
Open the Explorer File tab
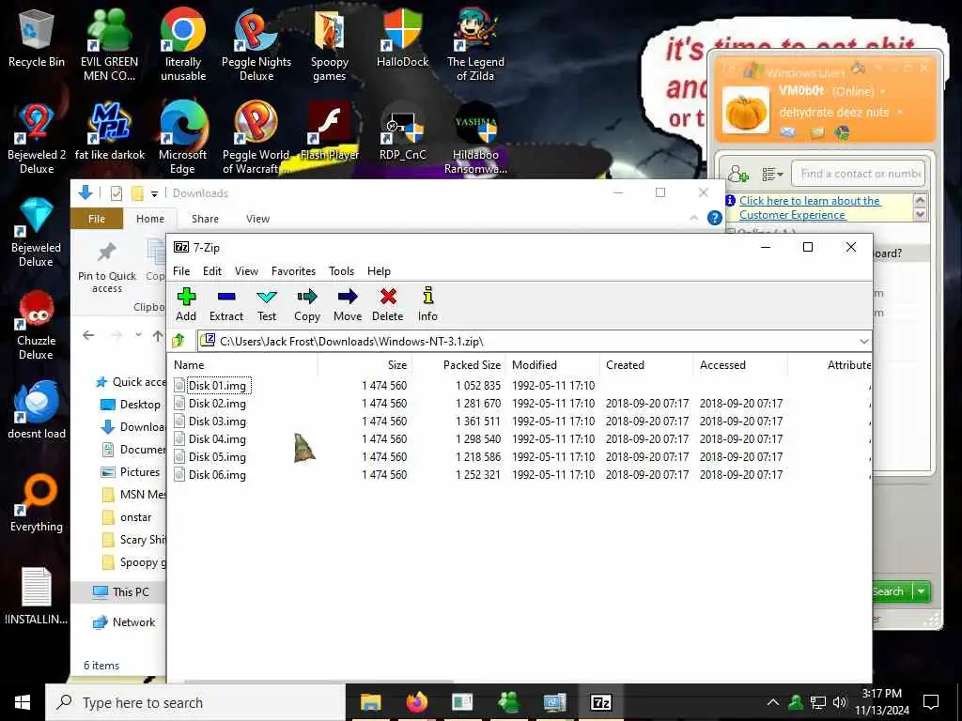[97, 219]
